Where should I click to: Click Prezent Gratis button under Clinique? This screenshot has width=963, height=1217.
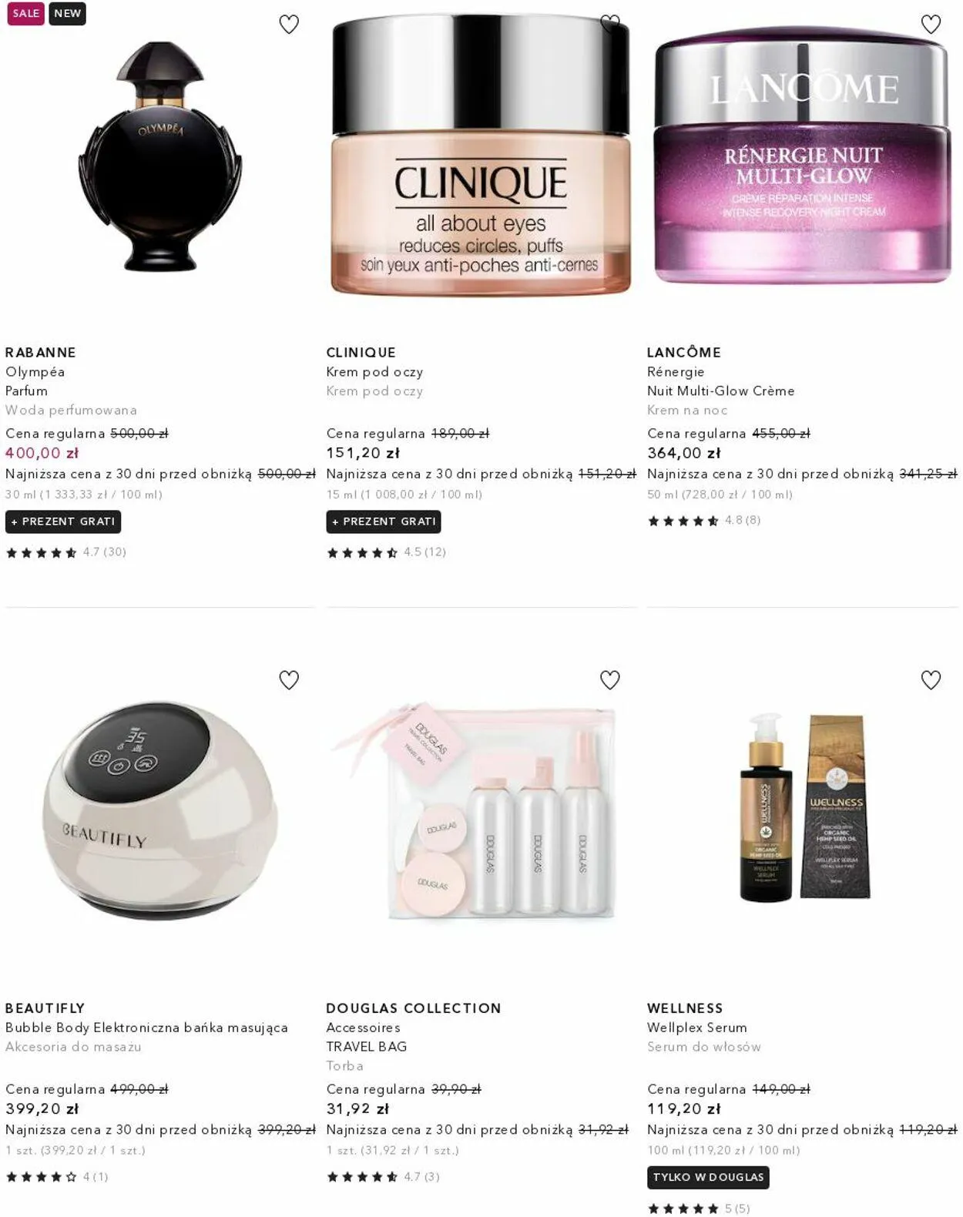384,521
